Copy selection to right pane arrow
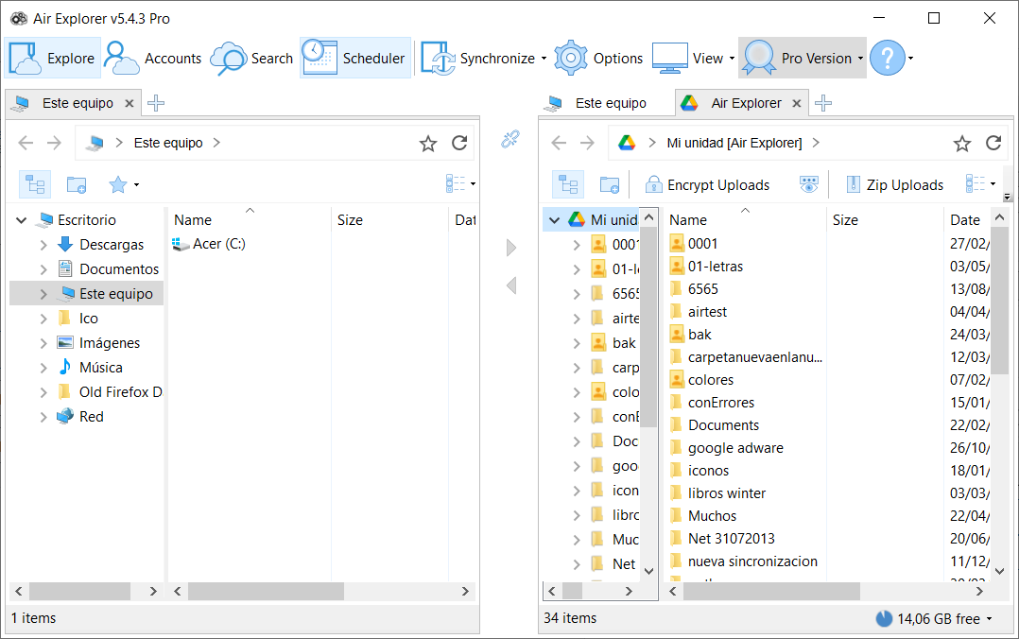This screenshot has height=639, width=1019. [x=511, y=248]
